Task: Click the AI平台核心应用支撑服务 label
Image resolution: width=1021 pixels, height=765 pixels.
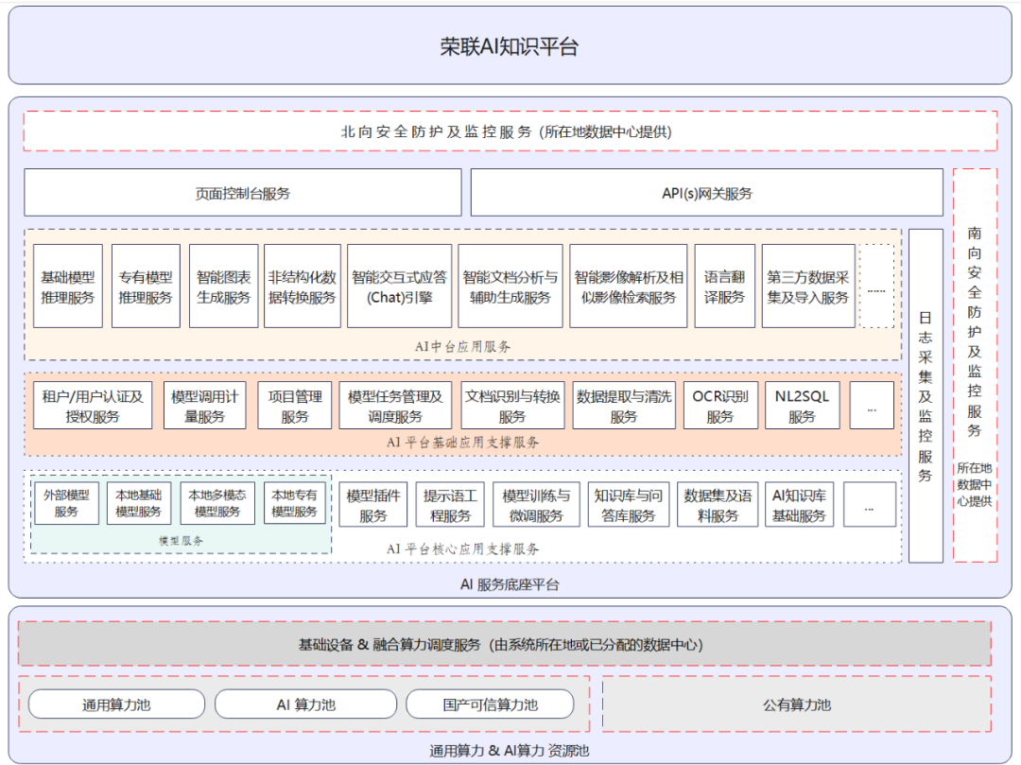Action: click(x=462, y=548)
